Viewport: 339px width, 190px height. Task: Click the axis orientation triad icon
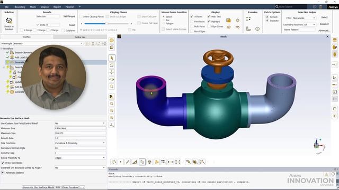click(112, 125)
